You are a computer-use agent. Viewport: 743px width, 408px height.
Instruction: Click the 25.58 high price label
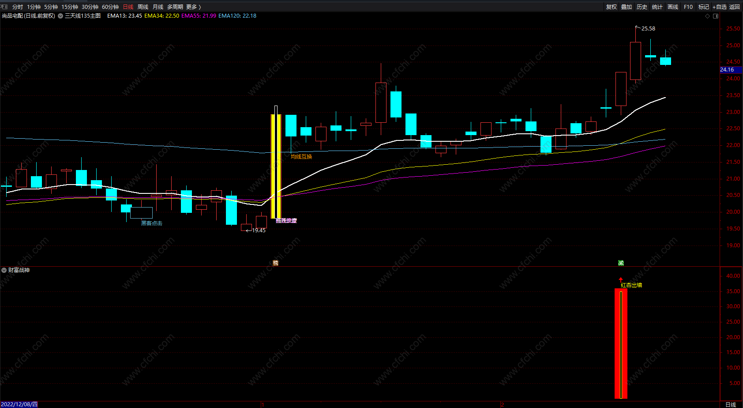[x=648, y=29]
